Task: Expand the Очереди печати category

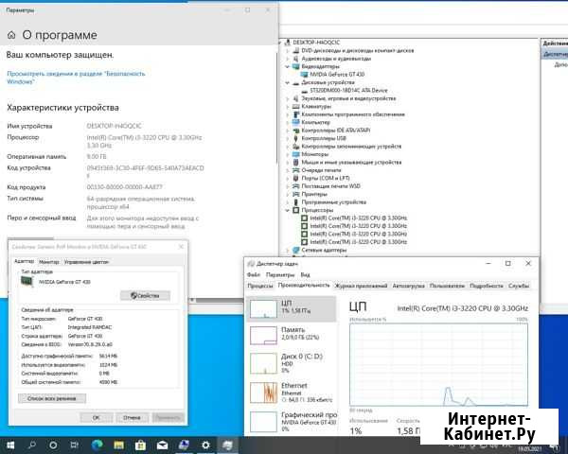Action: coord(288,170)
